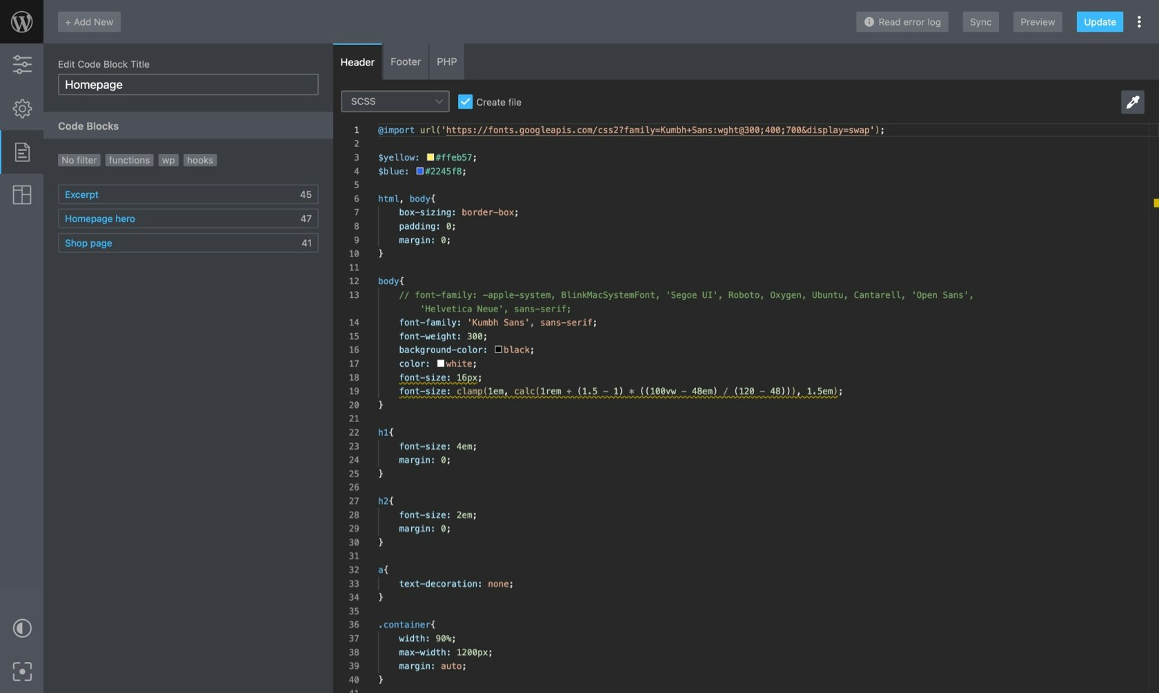Open the three-dot options menu top right
The height and width of the screenshot is (693, 1159).
[1139, 21]
